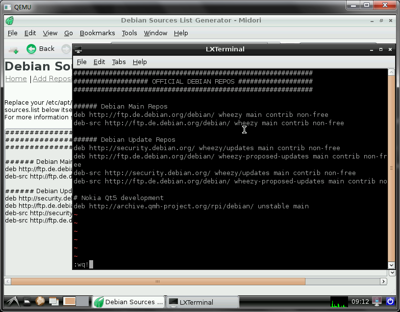Click the archive.qmh-project.org deb line
This screenshot has width=400, height=312.
(191, 206)
